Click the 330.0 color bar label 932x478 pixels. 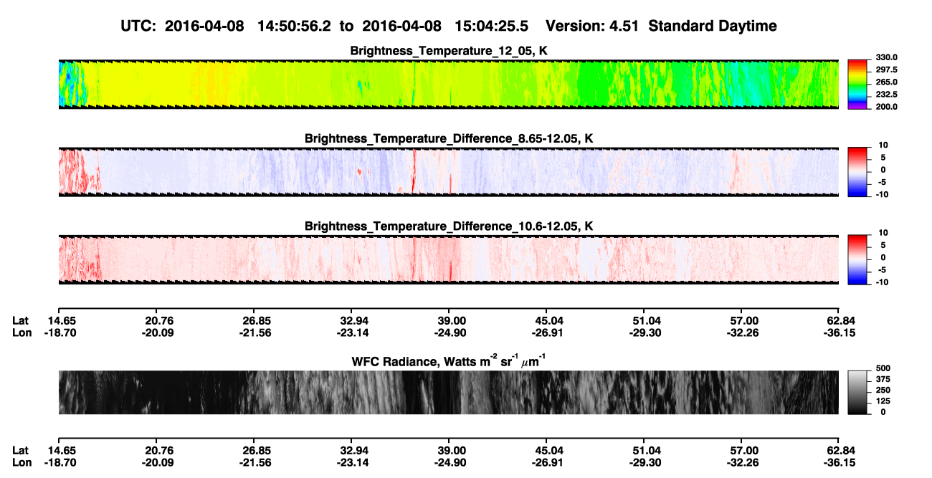pyautogui.click(x=887, y=58)
